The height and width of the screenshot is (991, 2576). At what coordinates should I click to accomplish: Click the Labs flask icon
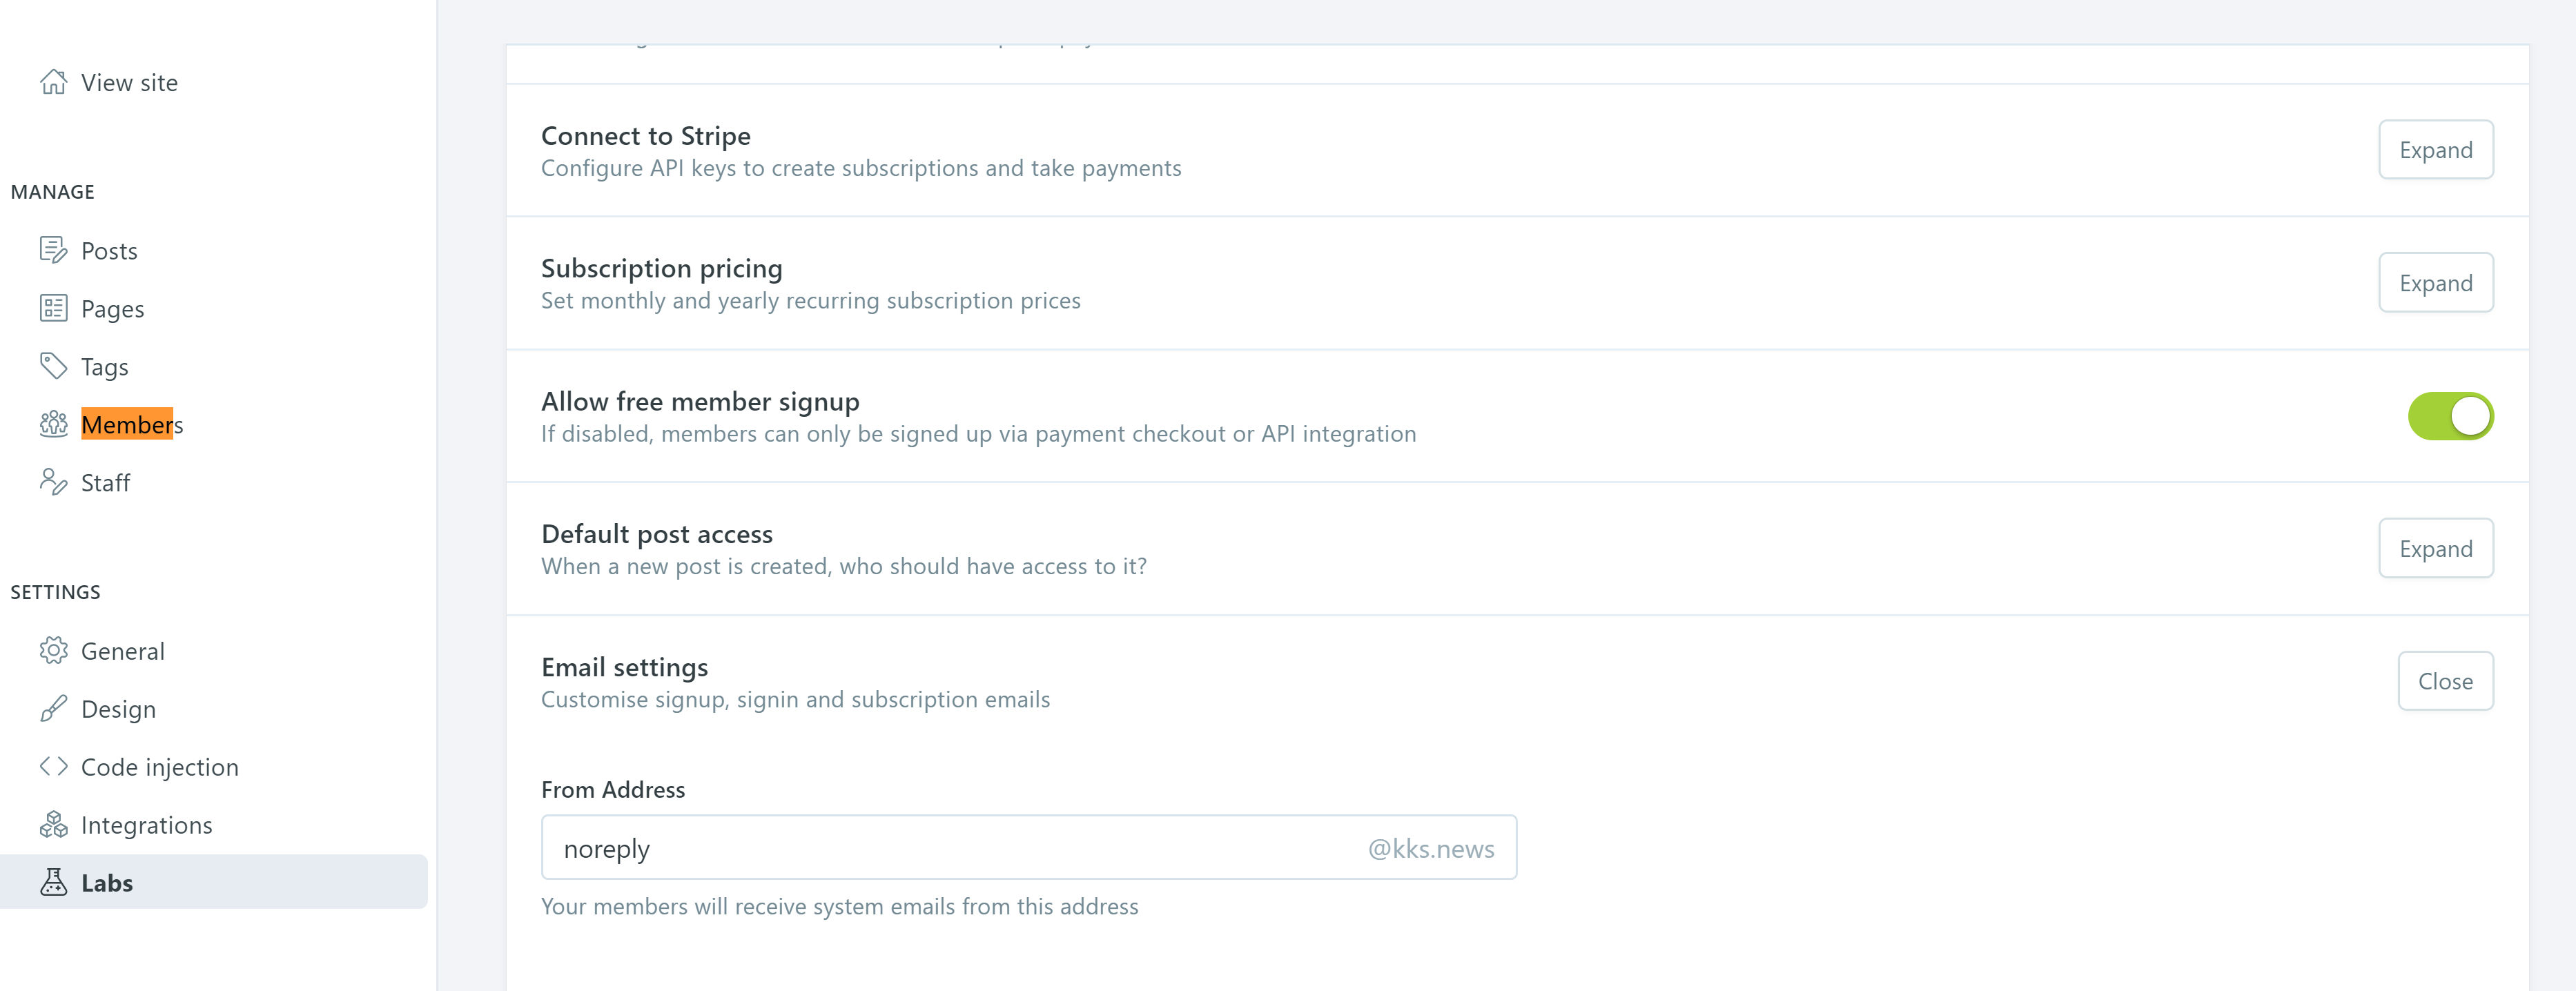pos(53,882)
